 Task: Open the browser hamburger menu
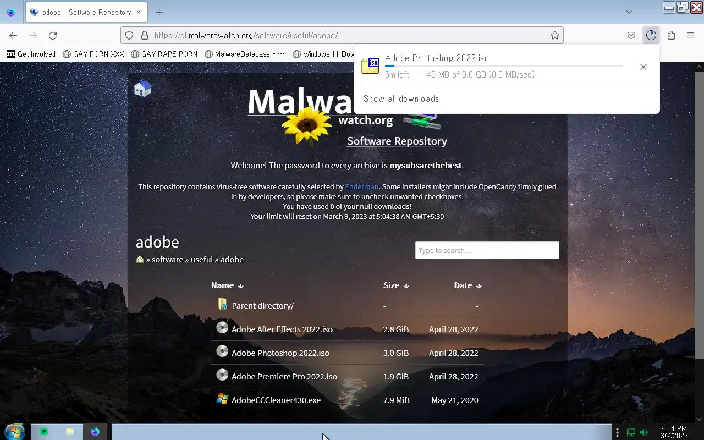(691, 35)
